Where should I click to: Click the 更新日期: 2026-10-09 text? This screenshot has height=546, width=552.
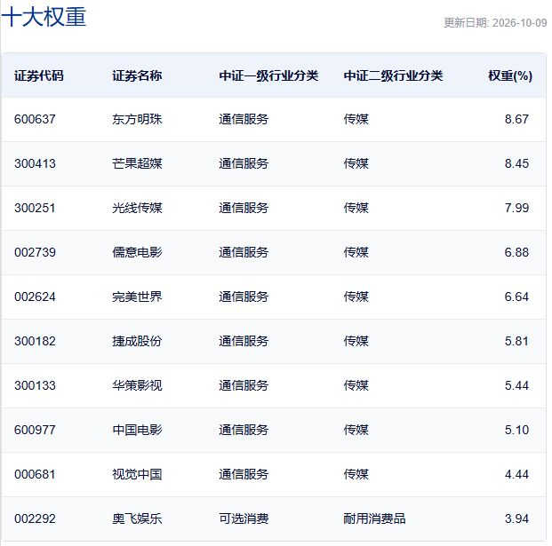495,23
